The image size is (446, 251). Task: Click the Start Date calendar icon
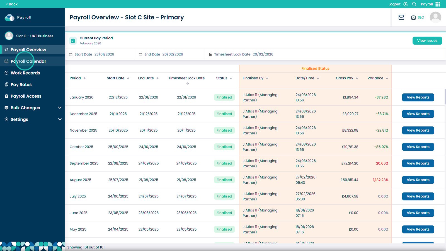tap(71, 54)
